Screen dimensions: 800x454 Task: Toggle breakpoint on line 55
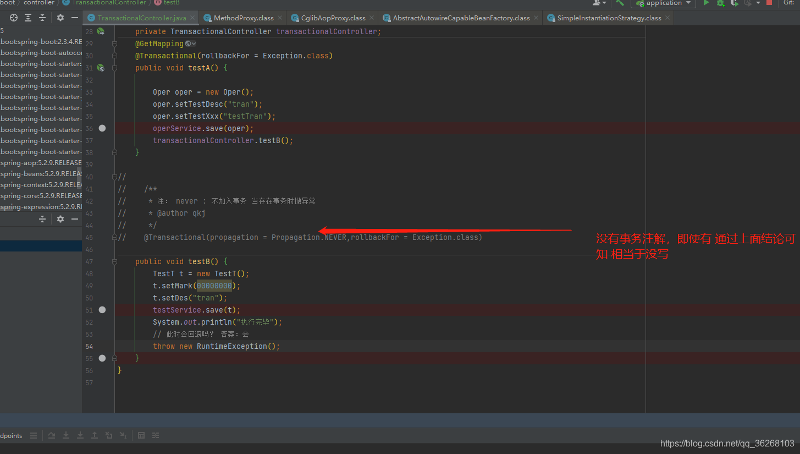102,358
